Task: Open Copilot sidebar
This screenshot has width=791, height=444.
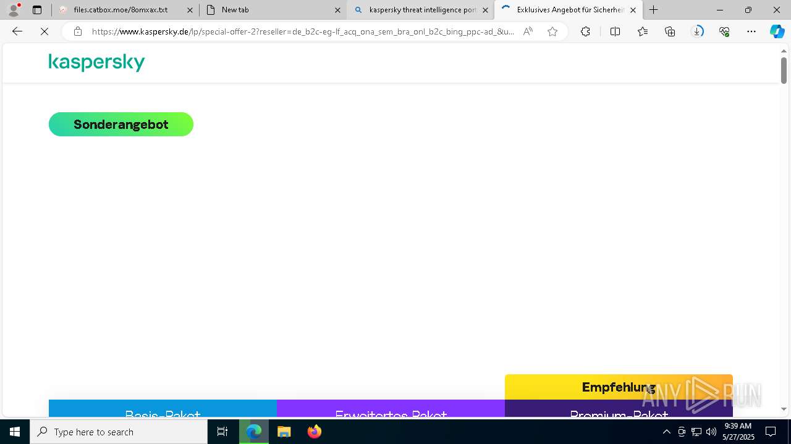Action: pos(777,31)
